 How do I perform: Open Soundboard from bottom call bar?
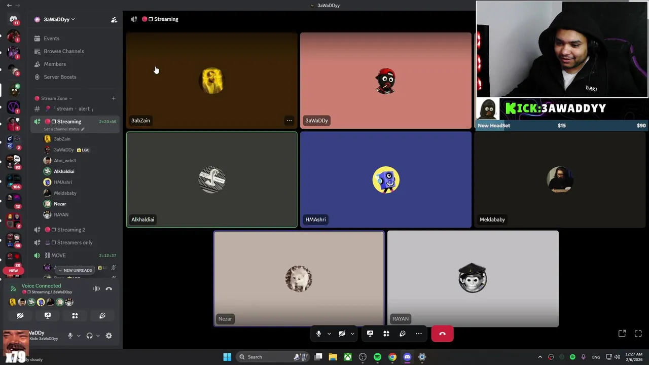click(403, 334)
